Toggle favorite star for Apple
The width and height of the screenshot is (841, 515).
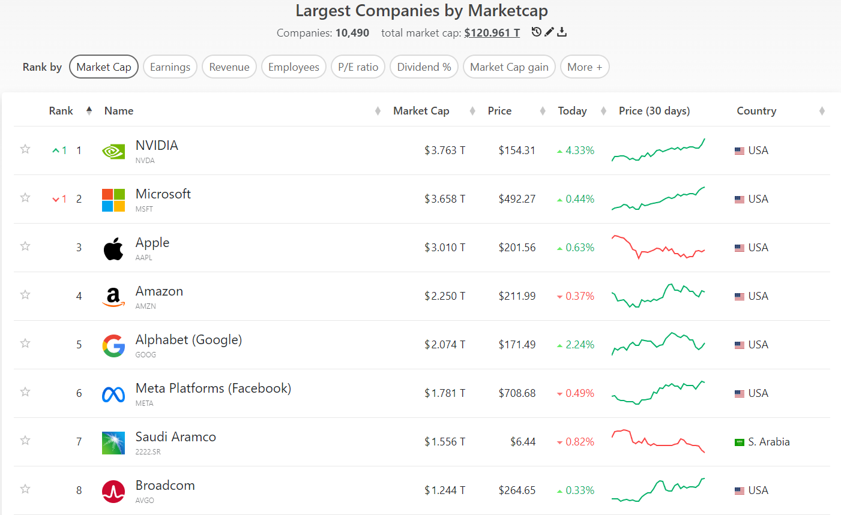(25, 246)
